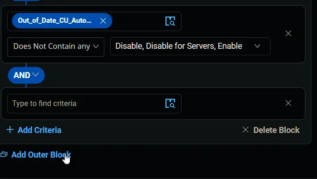
Task: Click the folder icon beside Add Outer Block
Action: (4, 154)
